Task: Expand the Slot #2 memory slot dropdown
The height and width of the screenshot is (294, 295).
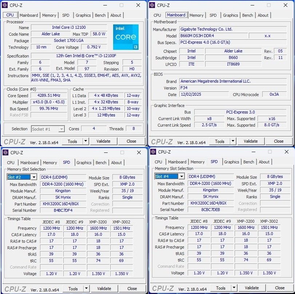Action: [x=34, y=177]
